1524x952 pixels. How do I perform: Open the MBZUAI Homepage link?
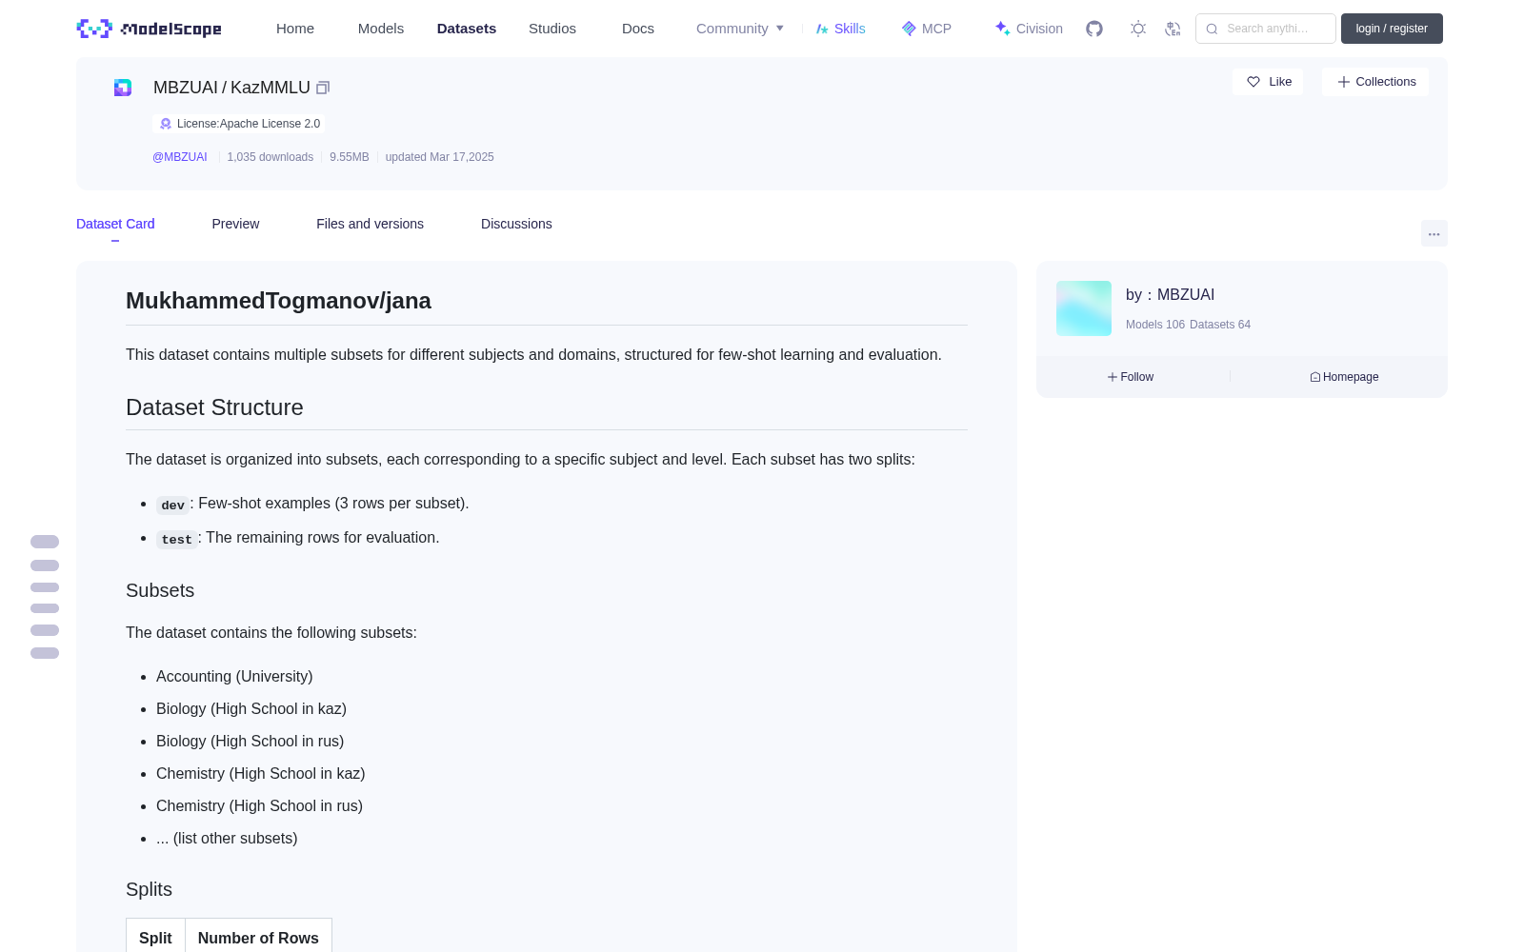1344,377
